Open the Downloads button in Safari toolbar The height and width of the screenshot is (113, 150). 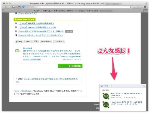pyautogui.click(x=145, y=7)
